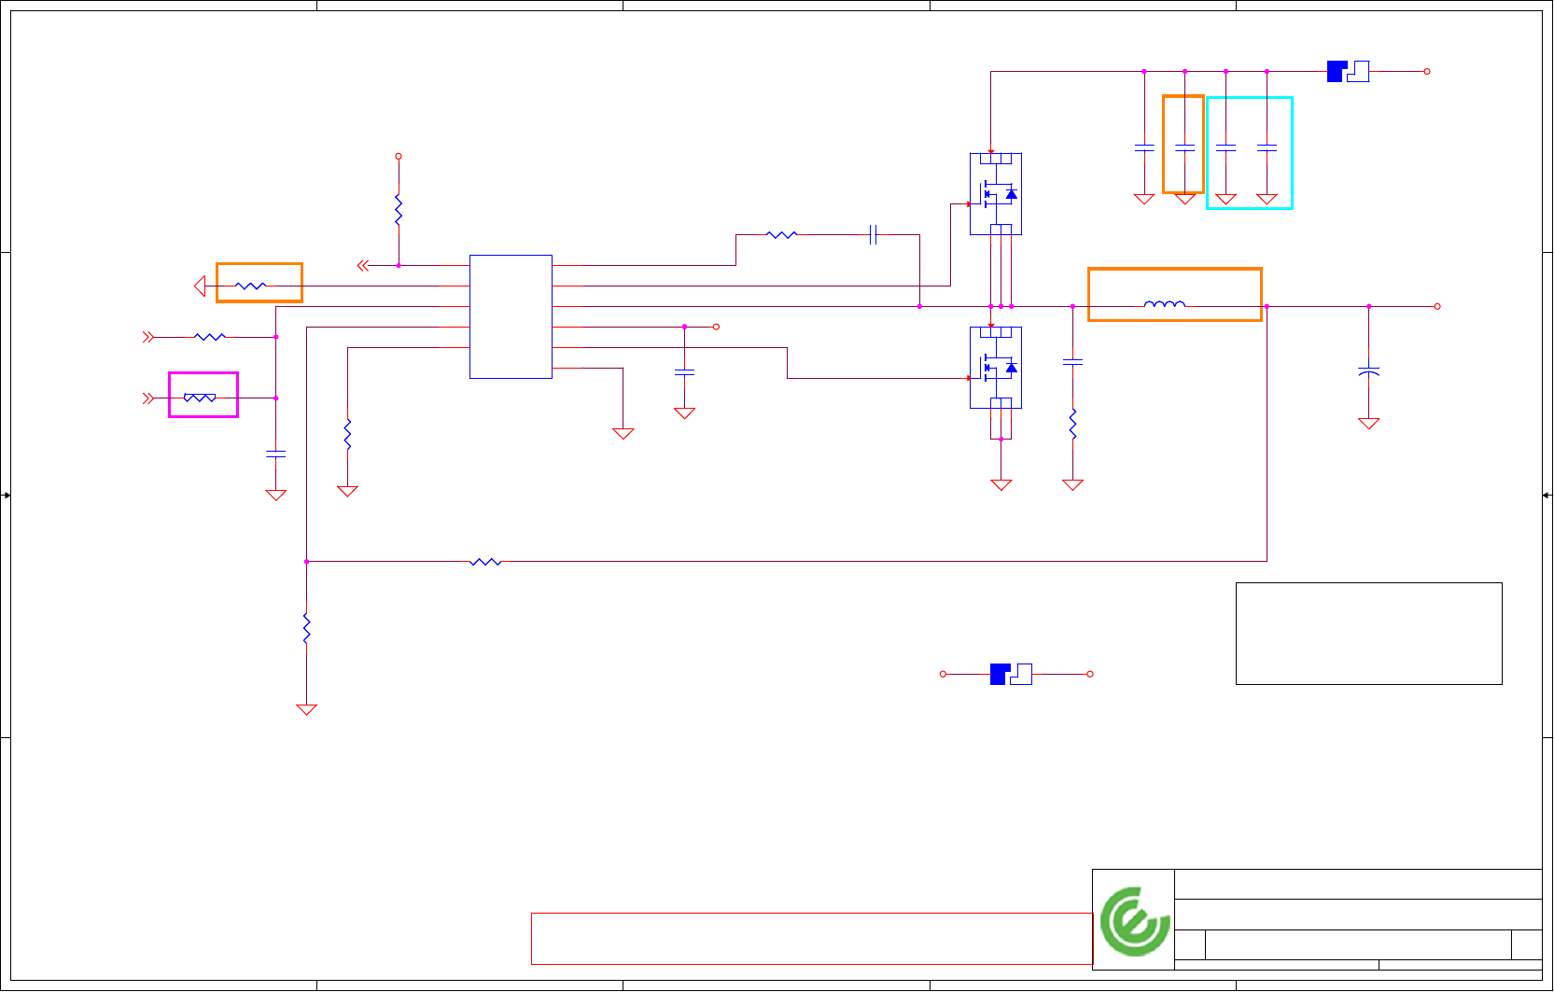The height and width of the screenshot is (992, 1554).
Task: Click blue jumper symbol beside the input terminal
Action: coord(1348,71)
